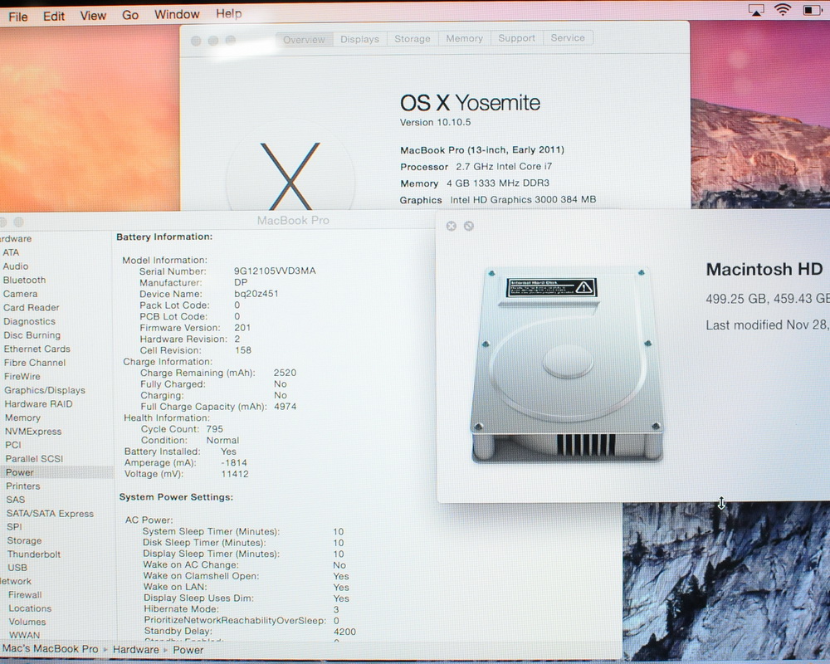Select Diagnostics in the sidebar

point(29,321)
